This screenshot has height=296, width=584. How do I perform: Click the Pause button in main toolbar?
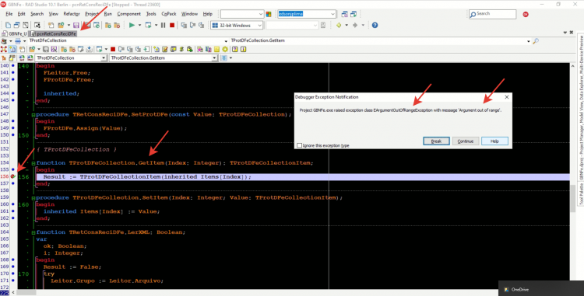(x=163, y=26)
